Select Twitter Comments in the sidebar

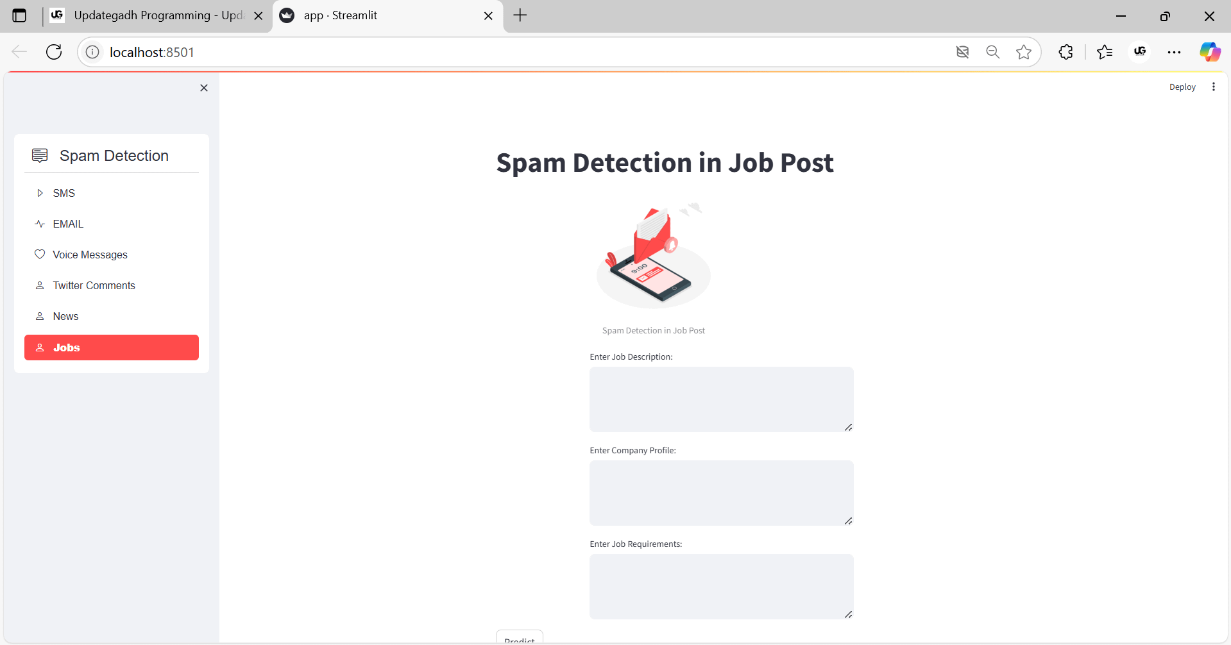pyautogui.click(x=94, y=285)
